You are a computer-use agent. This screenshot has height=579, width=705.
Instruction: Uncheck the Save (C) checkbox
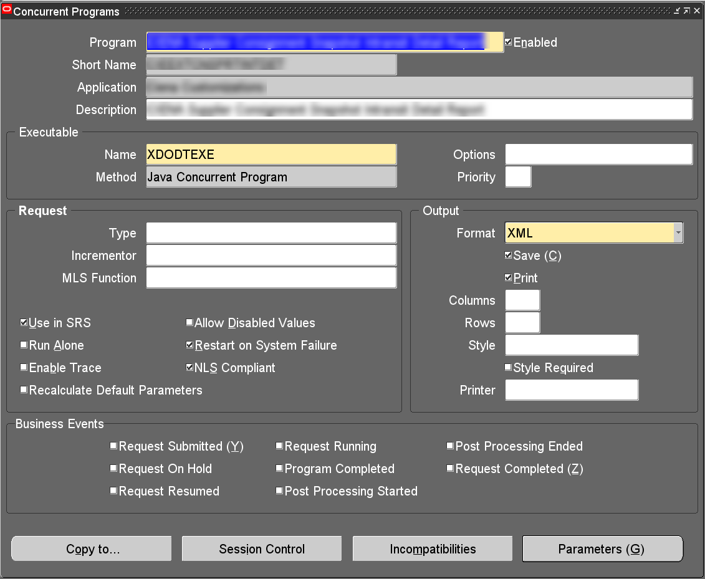[508, 256]
